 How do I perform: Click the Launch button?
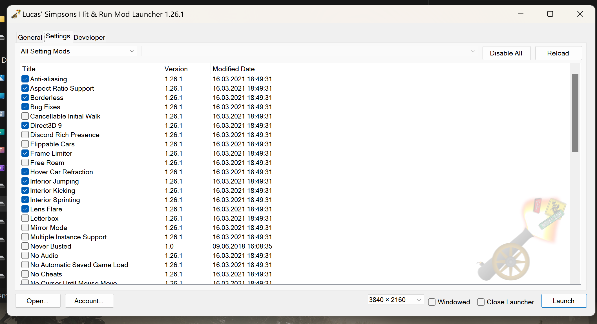(564, 301)
